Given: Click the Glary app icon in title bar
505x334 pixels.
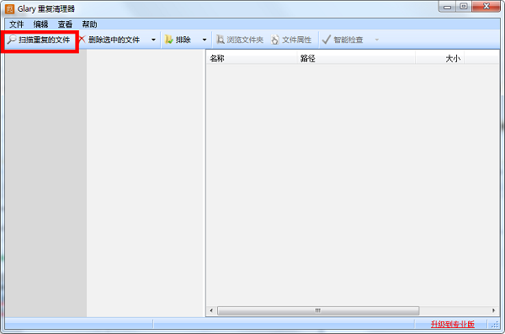Looking at the screenshot, I should coord(9,9).
